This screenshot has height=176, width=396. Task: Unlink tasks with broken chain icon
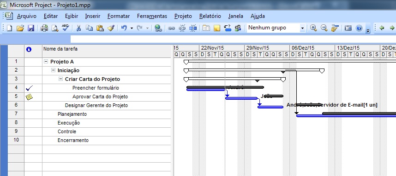pyautogui.click(x=182, y=28)
